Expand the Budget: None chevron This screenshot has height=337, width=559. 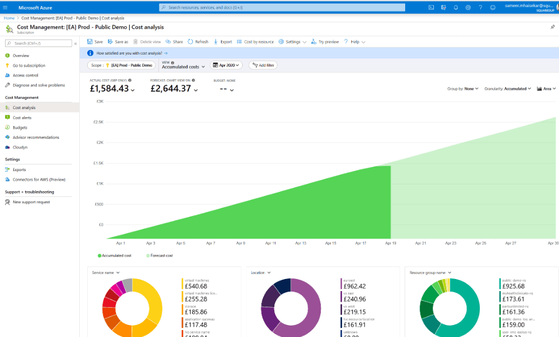coord(232,90)
